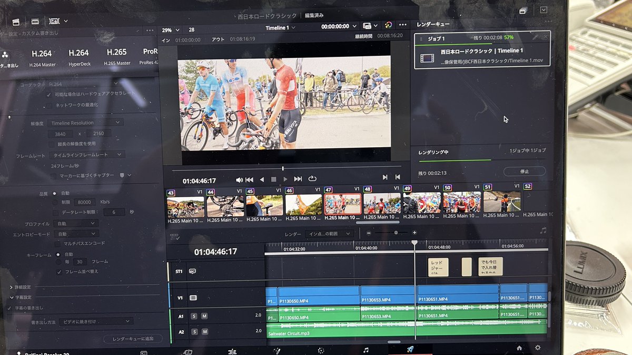Select quality restrict-to Kb/s radio button
This screenshot has height=355, width=632.
click(x=55, y=202)
